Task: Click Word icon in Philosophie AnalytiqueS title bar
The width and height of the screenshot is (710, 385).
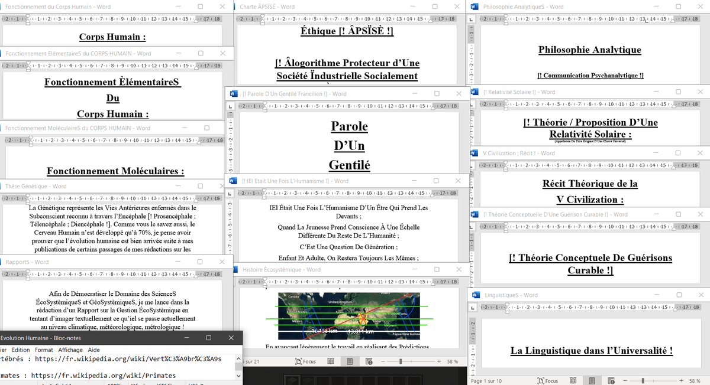Action: coord(475,6)
